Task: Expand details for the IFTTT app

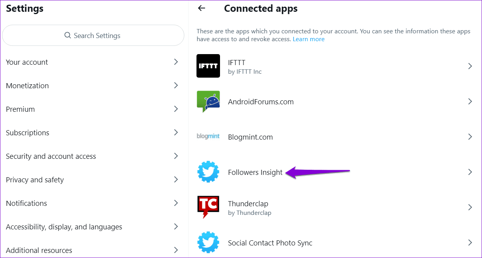Action: click(x=469, y=66)
